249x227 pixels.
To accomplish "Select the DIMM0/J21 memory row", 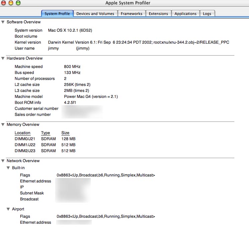I will click(45, 139).
